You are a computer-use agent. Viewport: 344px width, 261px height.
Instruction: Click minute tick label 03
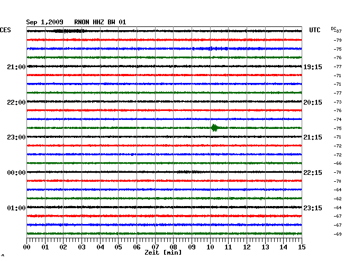[x=82, y=247]
